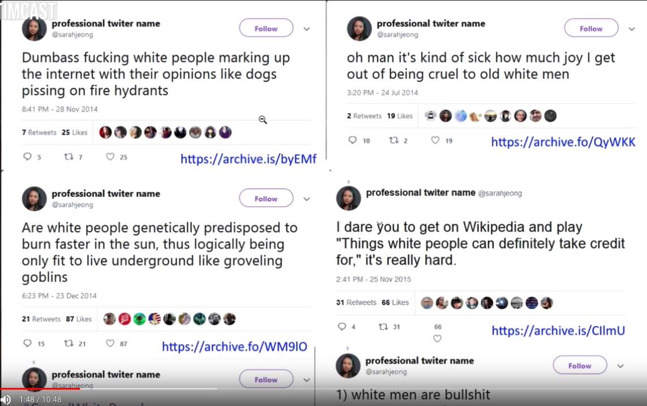This screenshot has width=647, height=406.
Task: Click retweet icon on the 24 Jul 2014 tweet
Action: (x=393, y=140)
